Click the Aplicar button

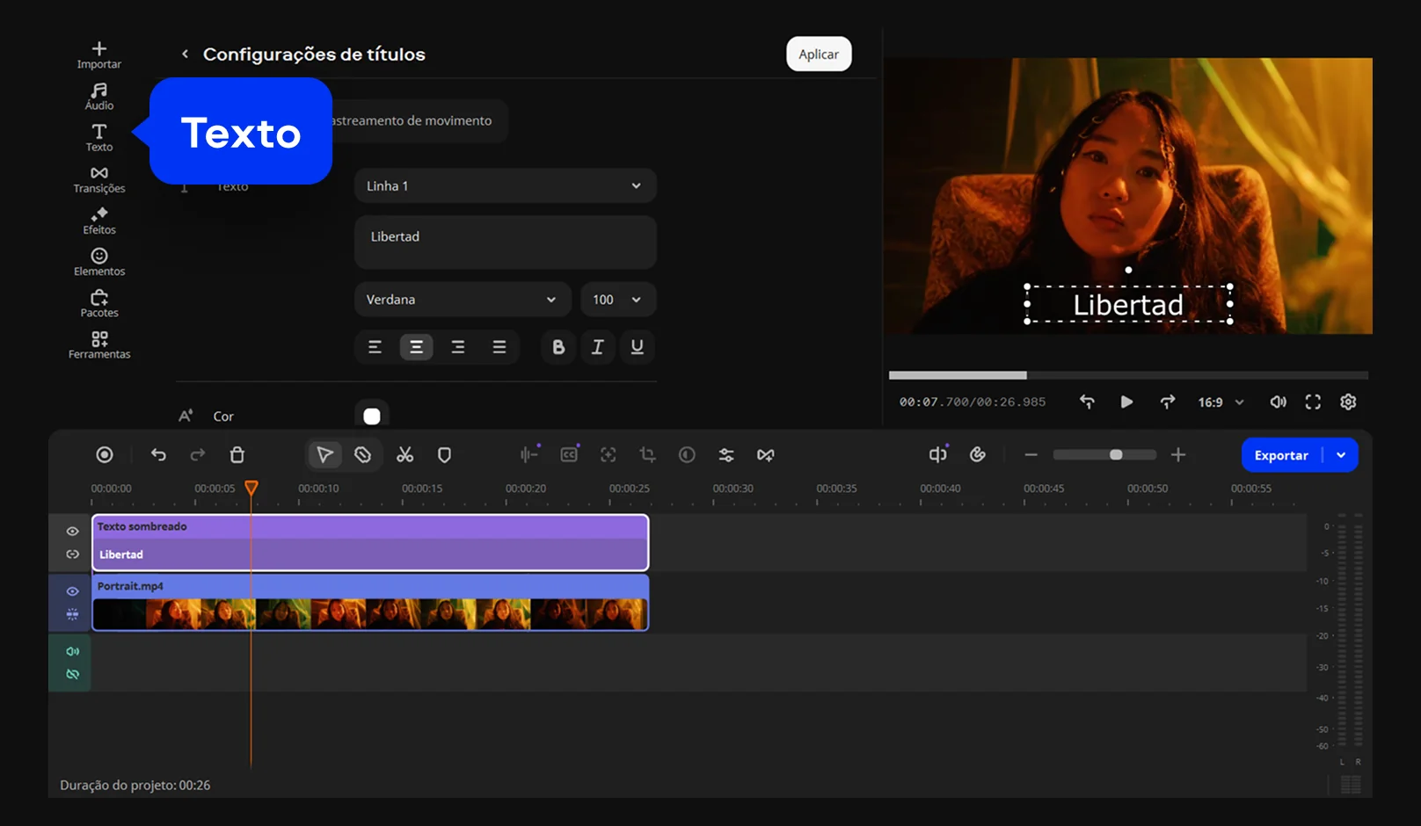pyautogui.click(x=819, y=54)
